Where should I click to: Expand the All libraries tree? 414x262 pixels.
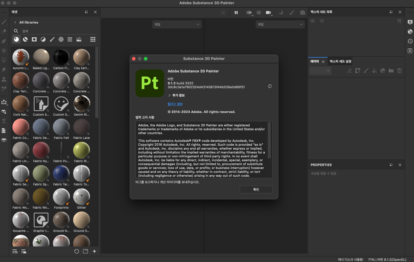[x=15, y=22]
